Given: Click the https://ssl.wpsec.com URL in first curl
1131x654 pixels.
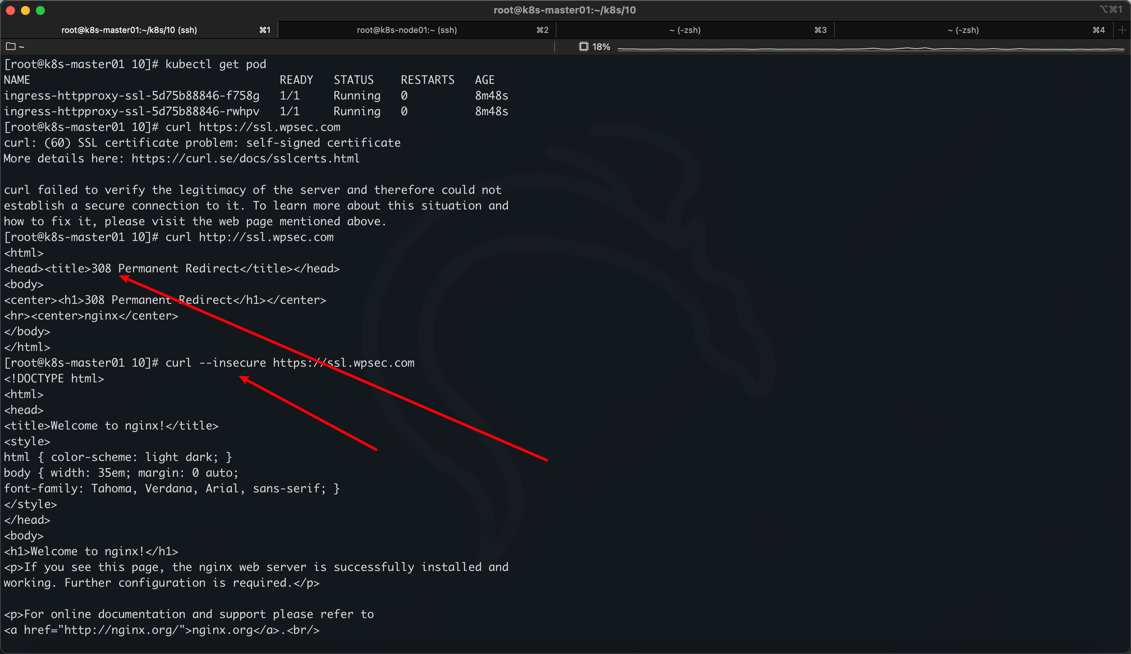Looking at the screenshot, I should tap(269, 127).
